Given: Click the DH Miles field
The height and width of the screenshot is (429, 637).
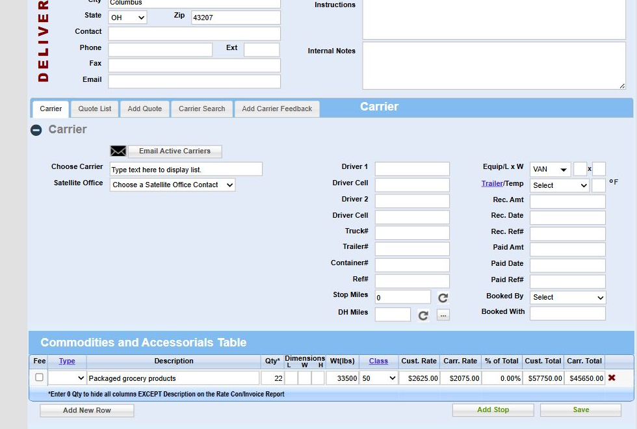Looking at the screenshot, I should [x=393, y=315].
